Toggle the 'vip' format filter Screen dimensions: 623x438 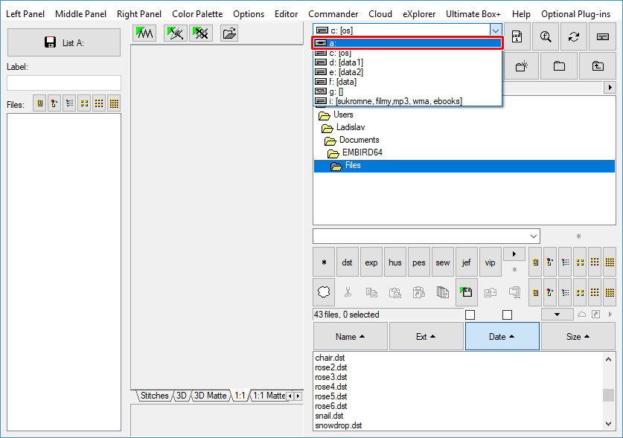(490, 262)
